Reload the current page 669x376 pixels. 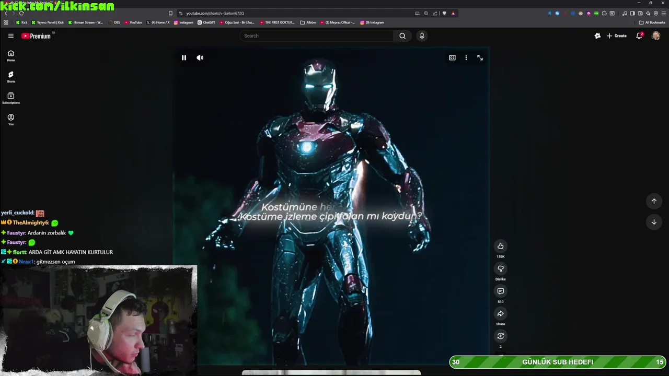(21, 13)
